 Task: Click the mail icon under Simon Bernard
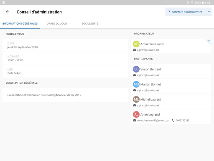[135, 75]
